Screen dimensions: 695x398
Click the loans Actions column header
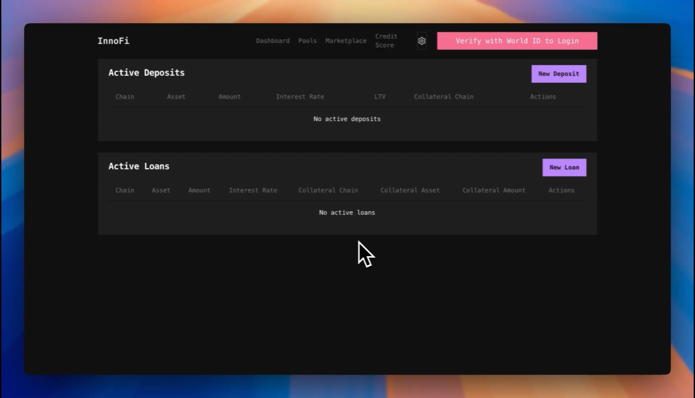pos(561,190)
